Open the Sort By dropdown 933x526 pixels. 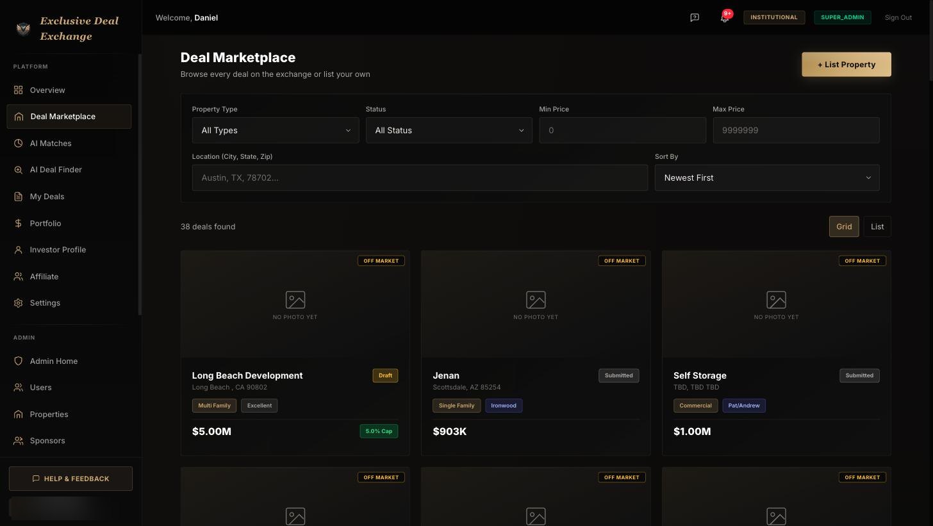(x=767, y=177)
